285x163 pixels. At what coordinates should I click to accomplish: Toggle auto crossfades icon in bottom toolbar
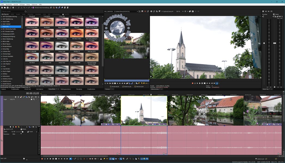tap(113, 159)
